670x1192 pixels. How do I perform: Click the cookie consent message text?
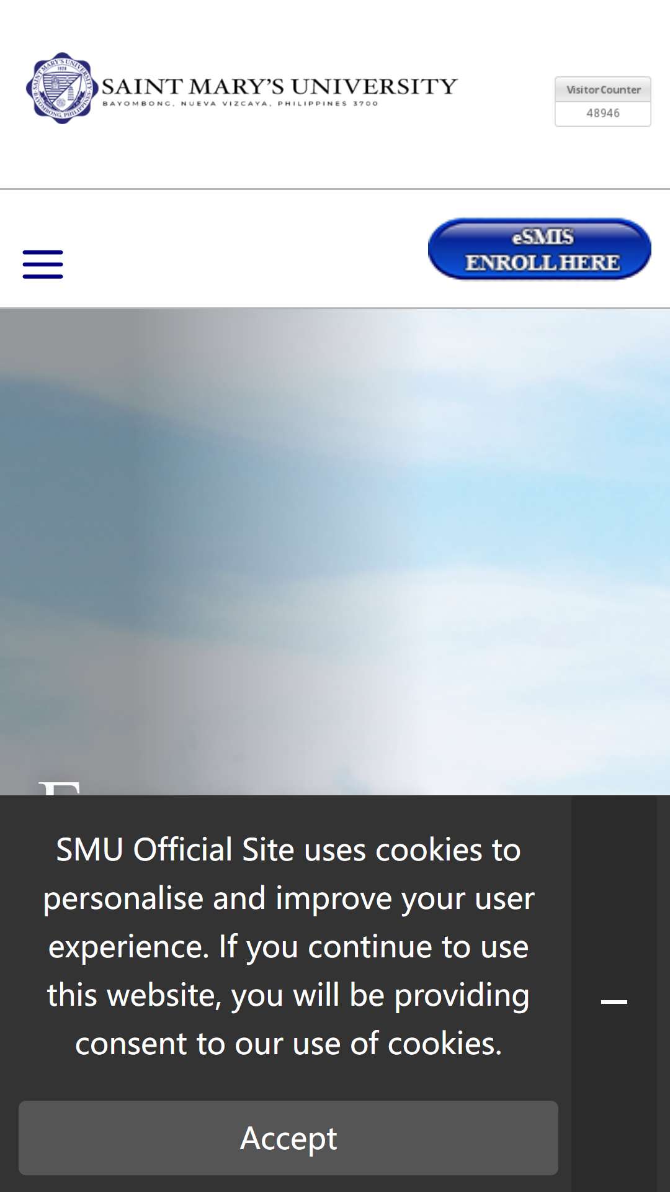(x=288, y=946)
